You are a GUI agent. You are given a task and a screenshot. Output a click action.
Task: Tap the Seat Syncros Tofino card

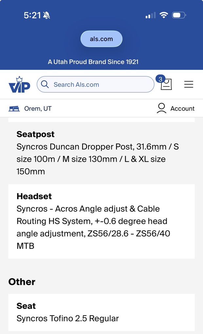click(101, 312)
